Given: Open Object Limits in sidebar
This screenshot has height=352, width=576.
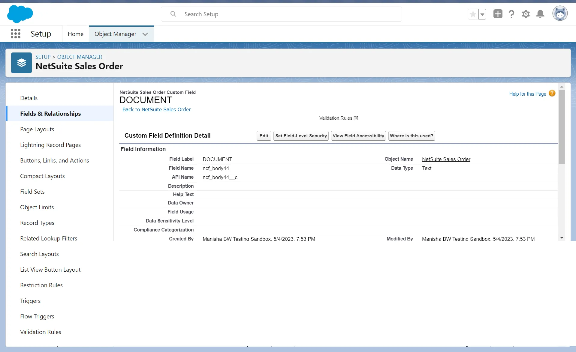Looking at the screenshot, I should 37,207.
